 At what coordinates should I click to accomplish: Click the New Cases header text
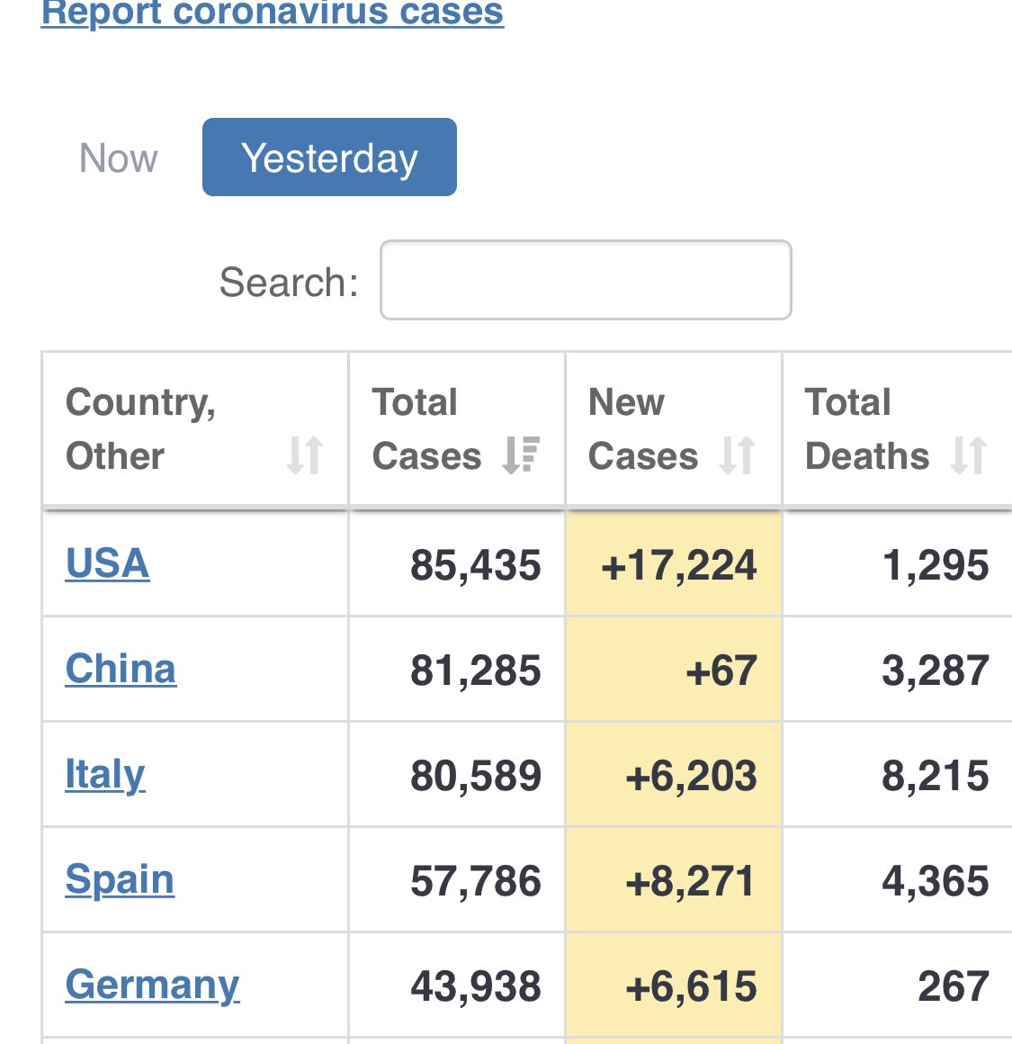click(x=642, y=428)
